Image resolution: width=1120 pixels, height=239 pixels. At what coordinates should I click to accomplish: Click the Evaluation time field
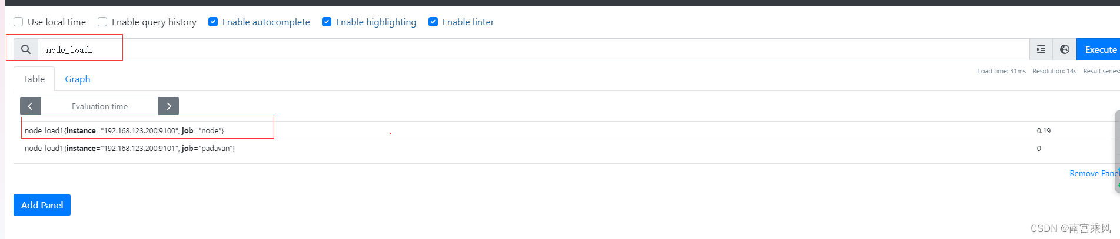point(99,106)
